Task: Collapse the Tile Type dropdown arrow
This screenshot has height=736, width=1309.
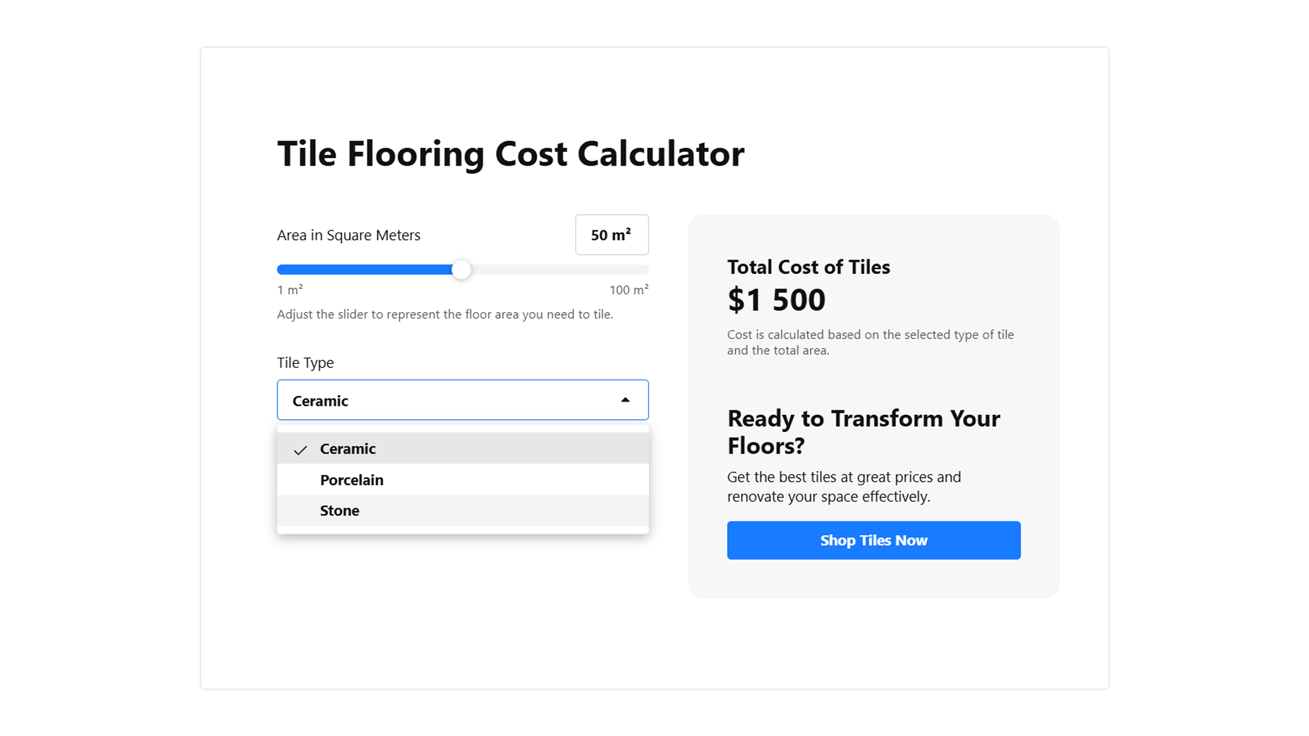Action: pos(625,400)
